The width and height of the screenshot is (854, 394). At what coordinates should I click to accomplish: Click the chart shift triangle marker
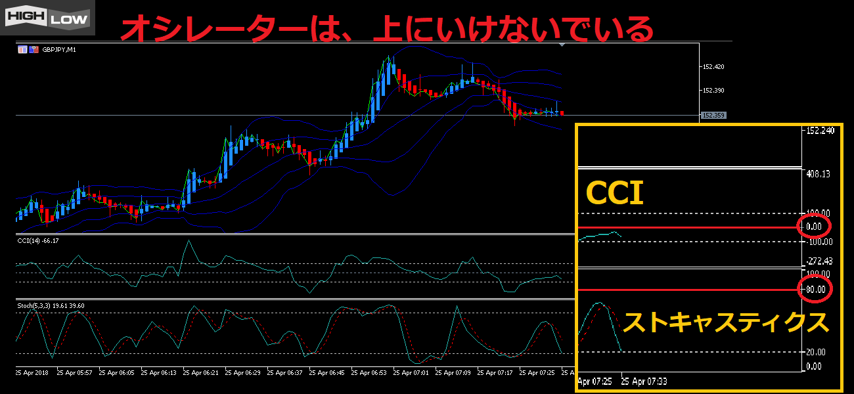562,45
